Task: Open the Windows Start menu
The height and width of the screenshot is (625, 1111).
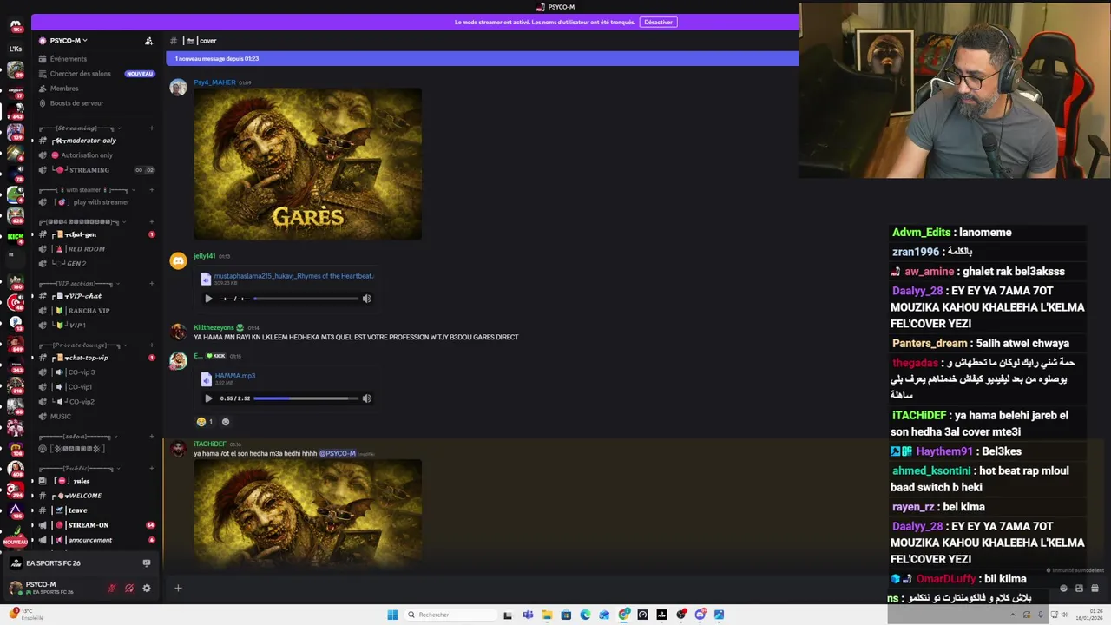Action: coord(392,615)
